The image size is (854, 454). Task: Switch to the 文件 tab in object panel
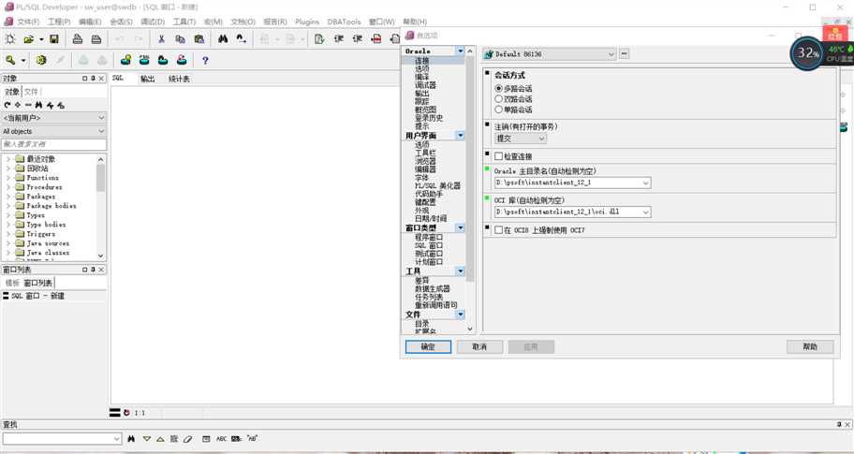pos(31,92)
